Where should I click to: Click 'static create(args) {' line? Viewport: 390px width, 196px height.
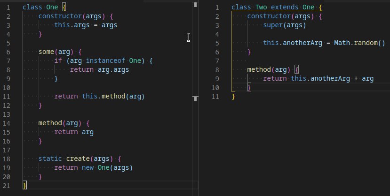[x=80, y=159]
